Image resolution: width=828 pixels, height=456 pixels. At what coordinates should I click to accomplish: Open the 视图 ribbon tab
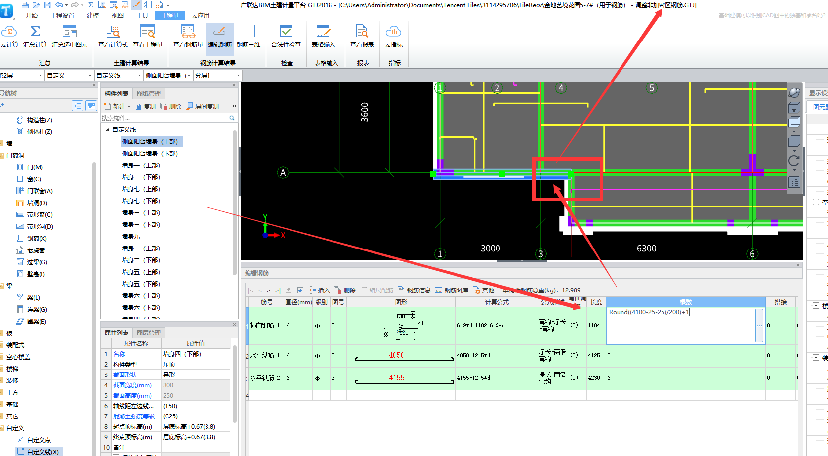click(x=118, y=15)
